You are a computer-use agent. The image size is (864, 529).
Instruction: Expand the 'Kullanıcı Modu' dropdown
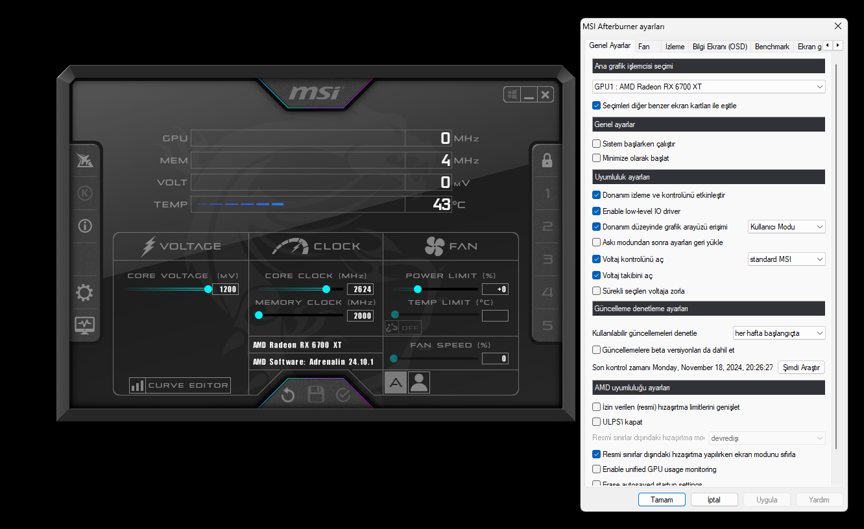(787, 227)
